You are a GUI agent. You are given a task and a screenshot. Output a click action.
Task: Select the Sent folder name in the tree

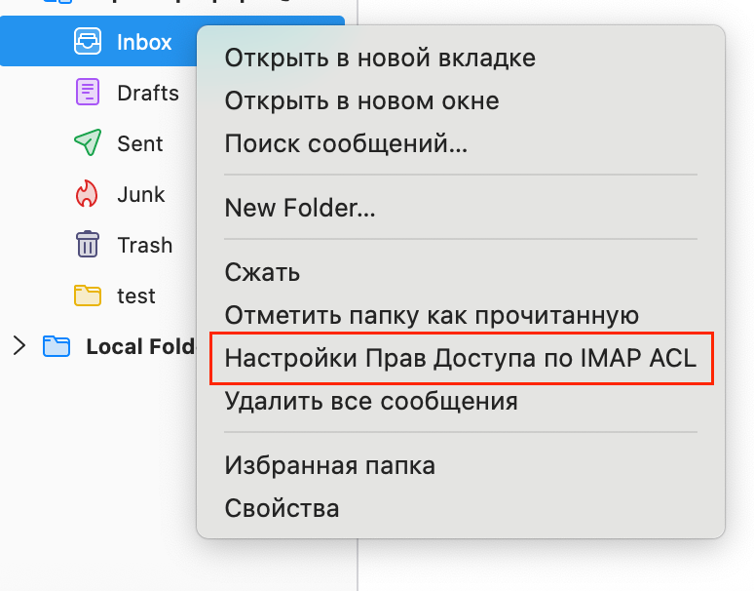140,143
